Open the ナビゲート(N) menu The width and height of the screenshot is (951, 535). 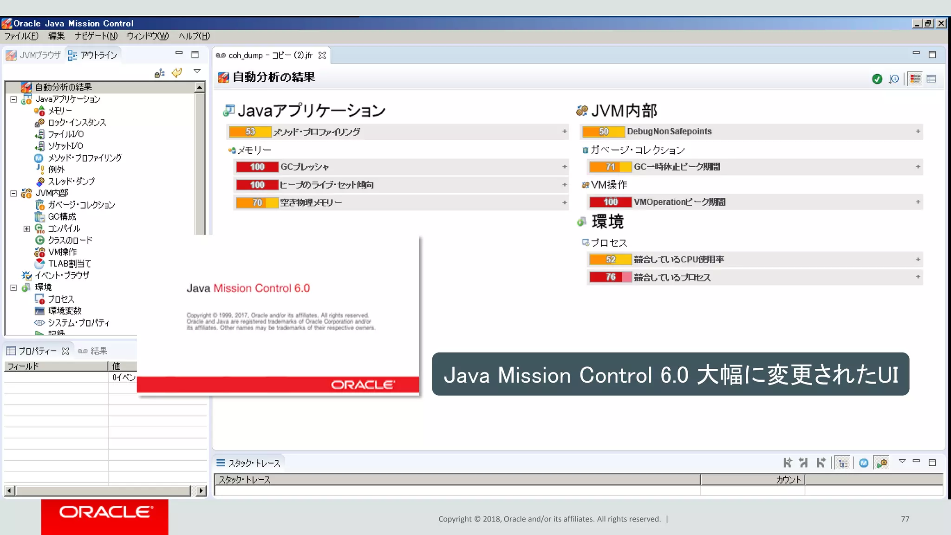tap(96, 36)
